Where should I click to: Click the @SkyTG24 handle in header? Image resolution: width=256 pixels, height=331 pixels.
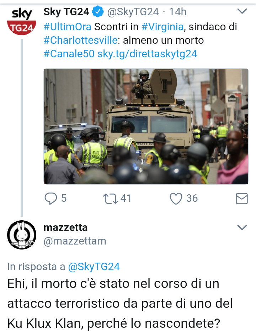point(133,12)
